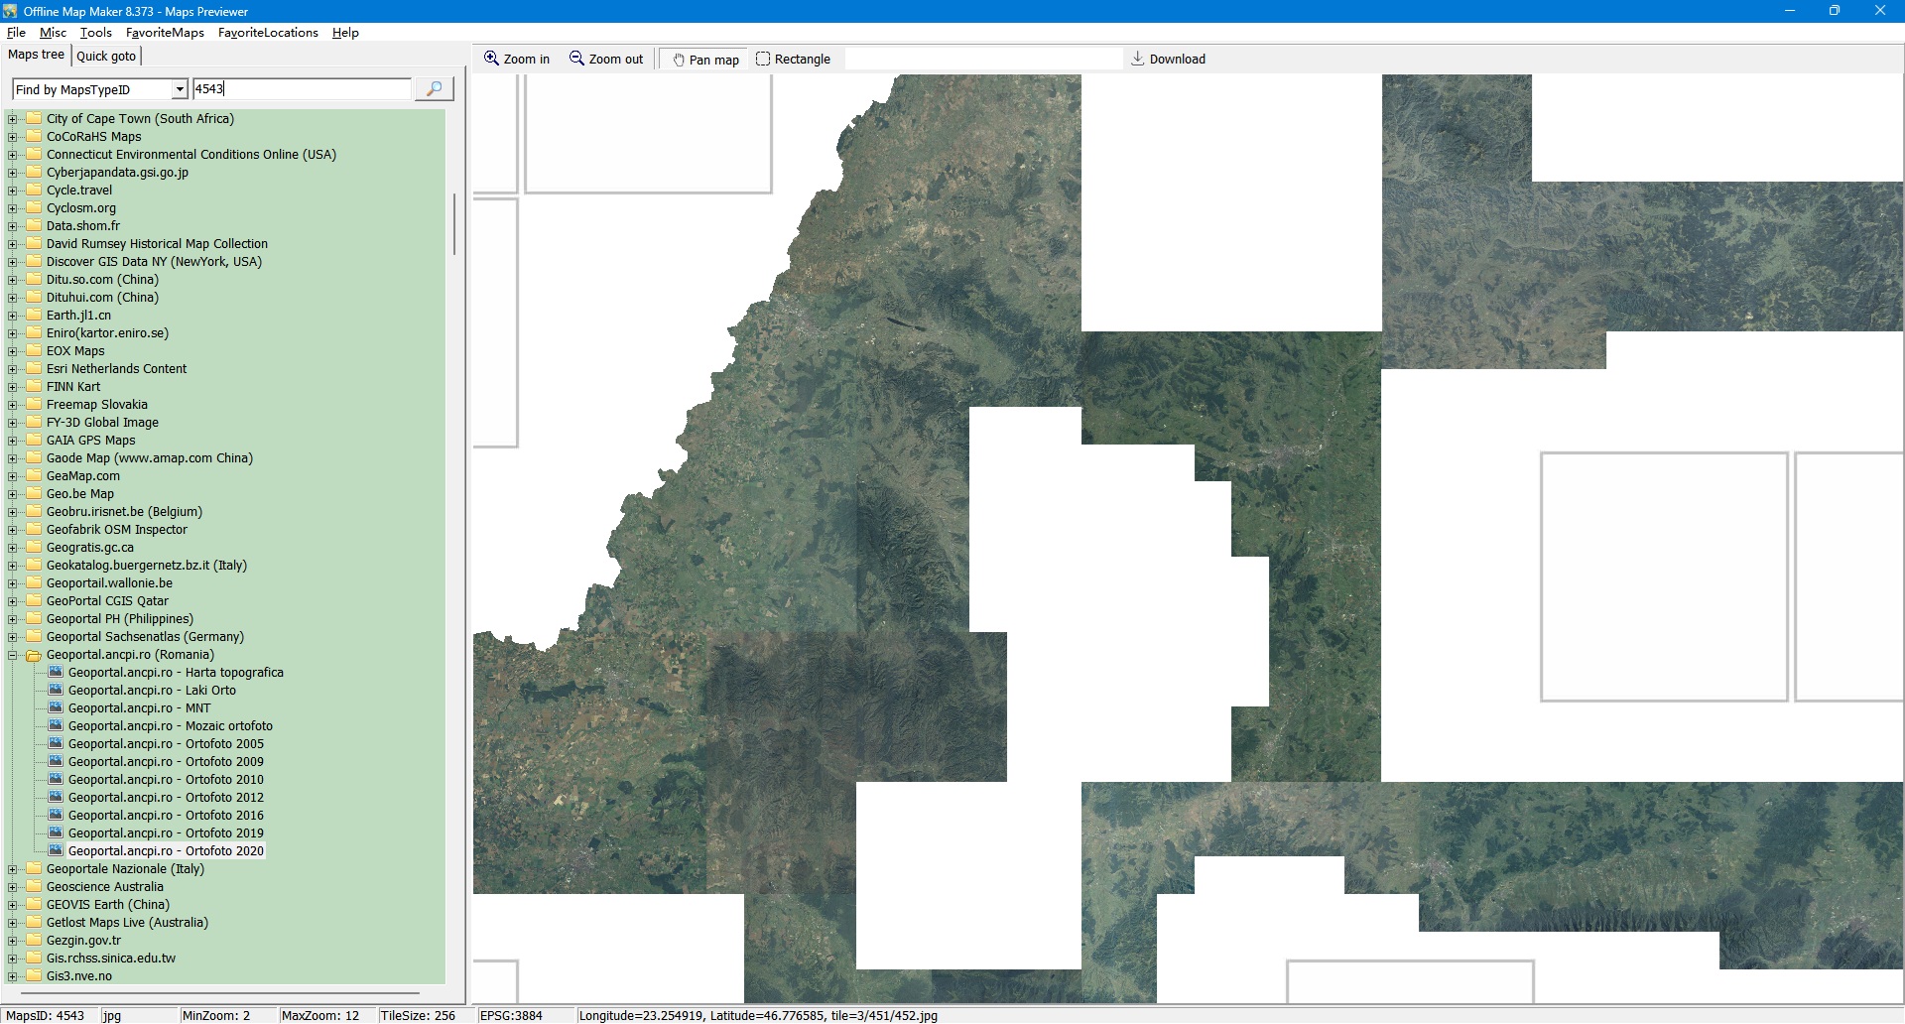Click the Download arrow icon
1905x1024 pixels.
click(x=1138, y=59)
